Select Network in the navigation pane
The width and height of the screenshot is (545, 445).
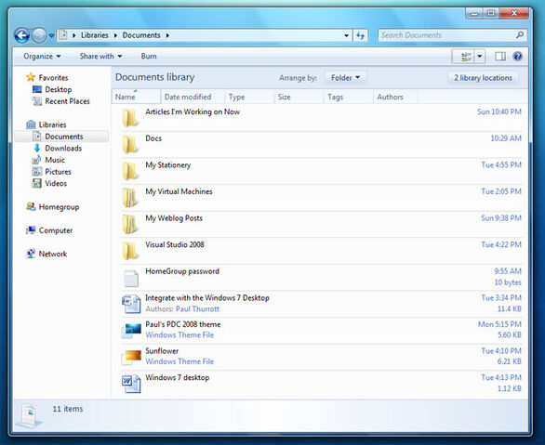47,254
